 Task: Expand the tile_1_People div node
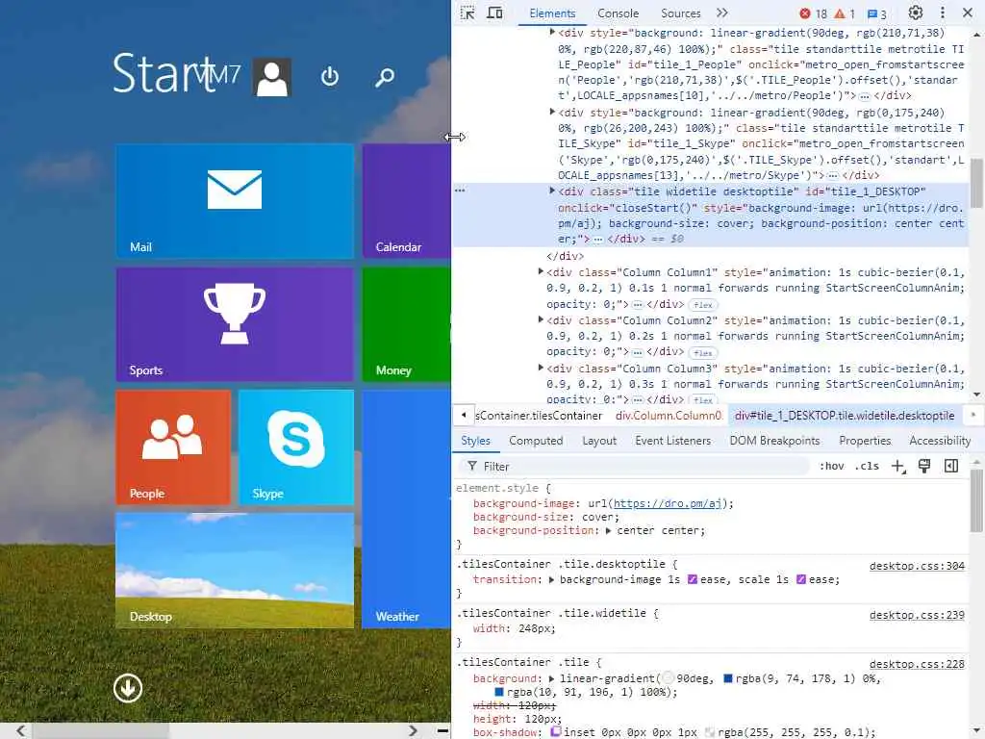(552, 32)
